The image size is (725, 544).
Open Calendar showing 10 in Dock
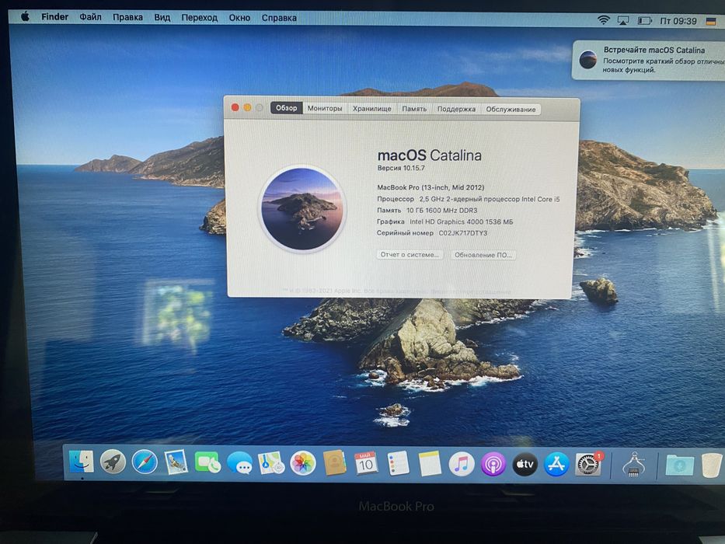[366, 463]
